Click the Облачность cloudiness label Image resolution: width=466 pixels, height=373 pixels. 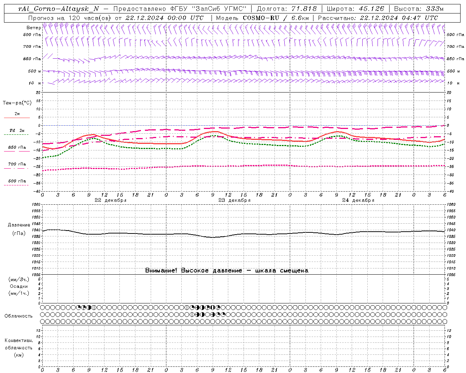[x=19, y=316]
